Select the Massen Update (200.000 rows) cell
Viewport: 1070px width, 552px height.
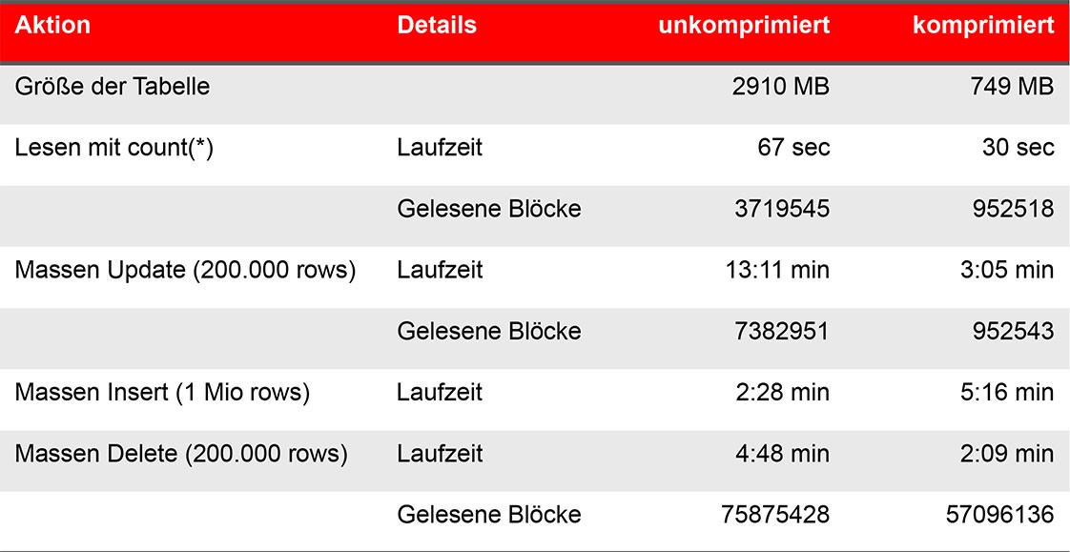(x=186, y=271)
